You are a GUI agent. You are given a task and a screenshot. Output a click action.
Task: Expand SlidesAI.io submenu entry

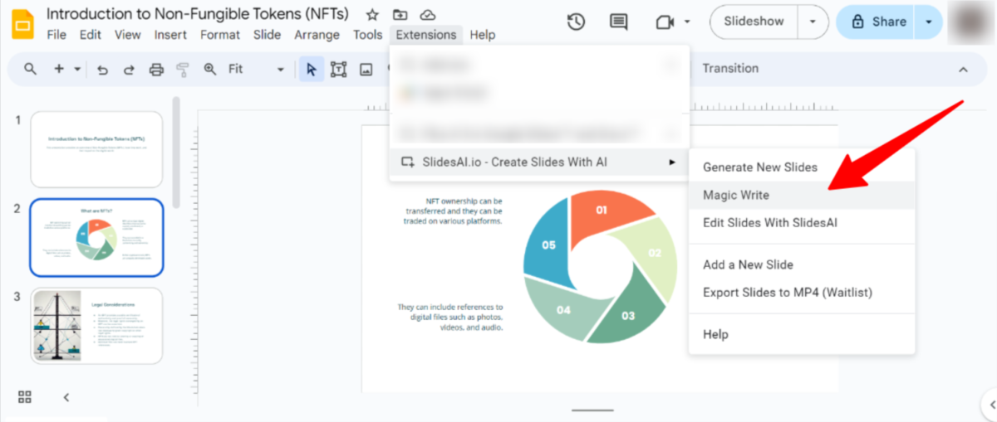539,162
